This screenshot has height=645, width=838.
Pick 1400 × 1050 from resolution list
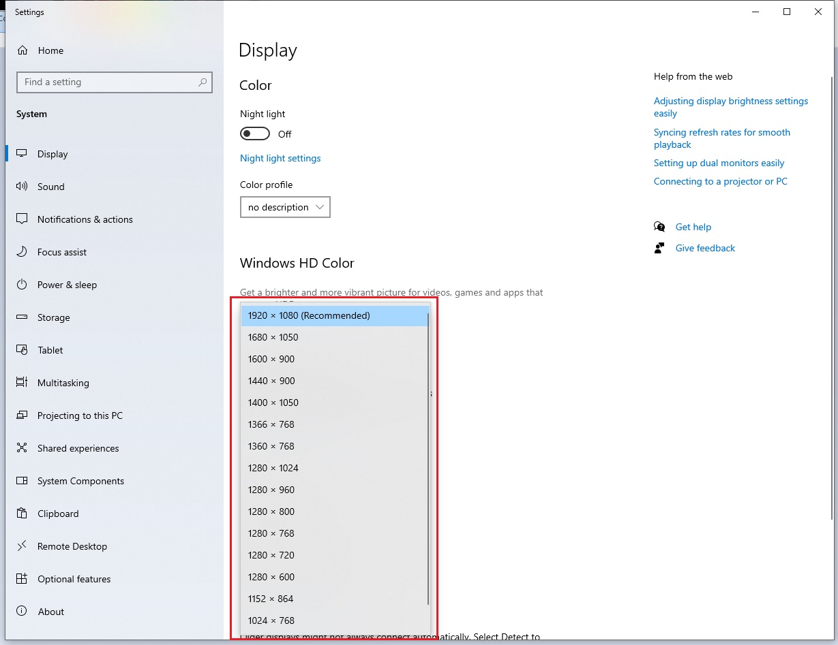[x=335, y=403]
